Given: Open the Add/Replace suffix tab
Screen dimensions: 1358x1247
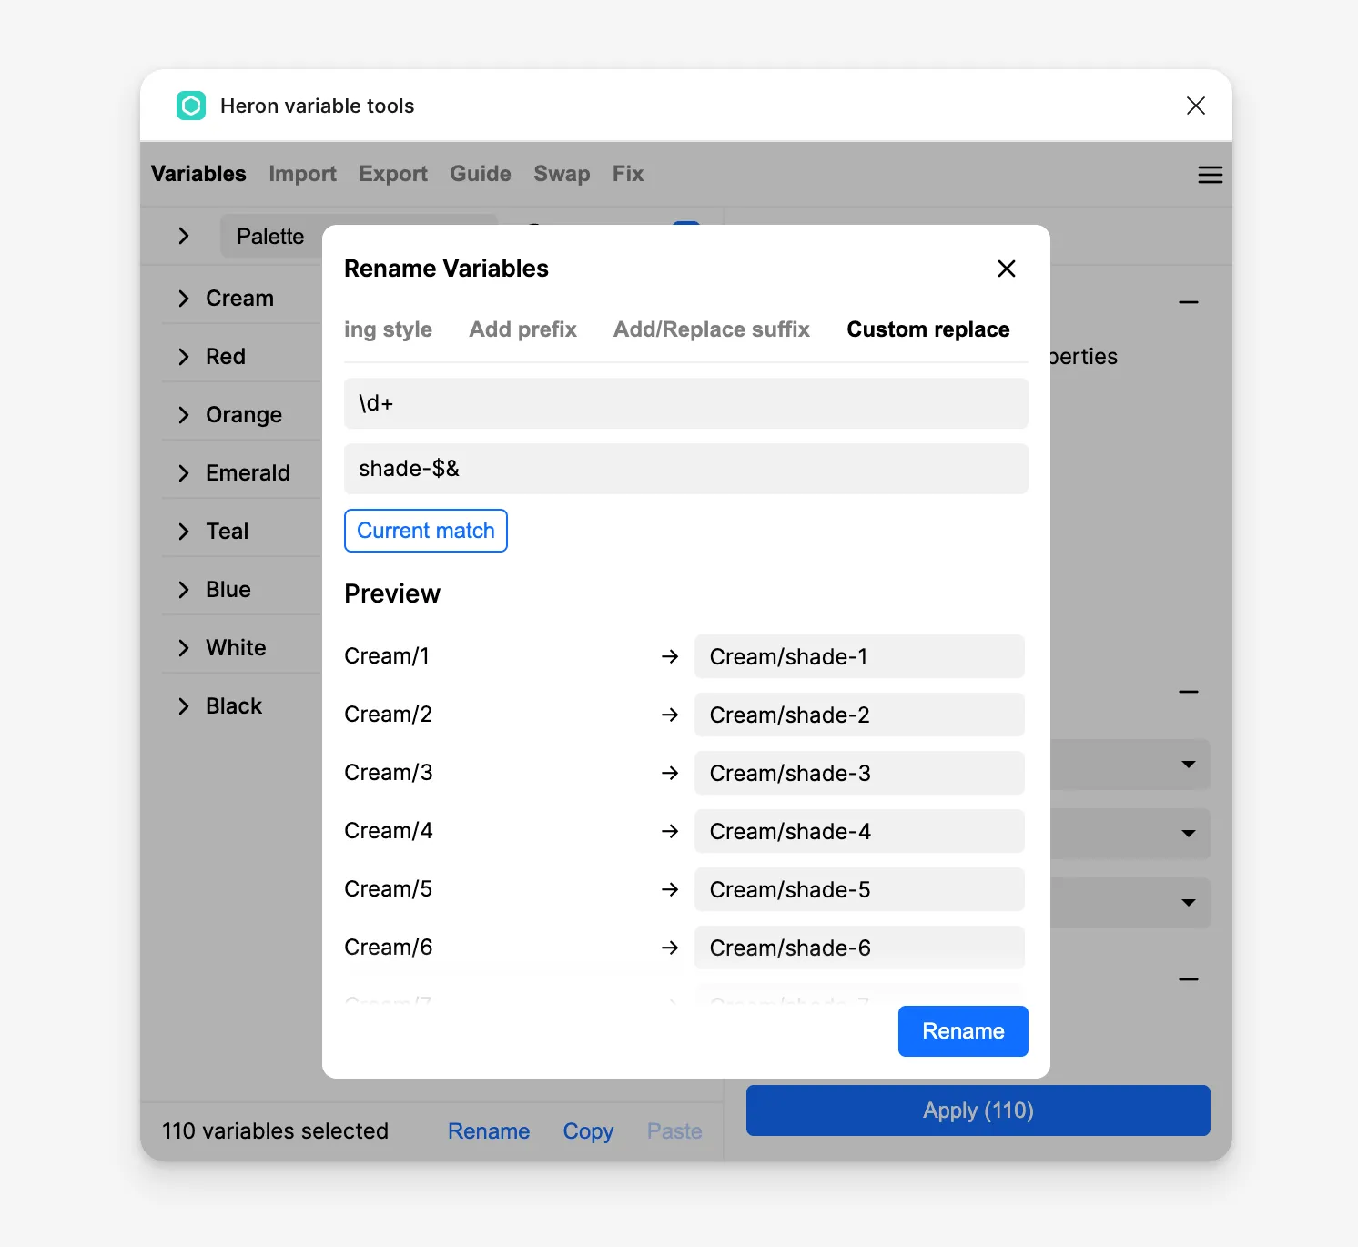Looking at the screenshot, I should pyautogui.click(x=711, y=329).
